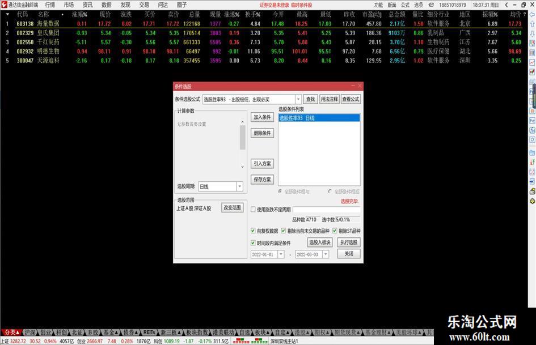Expand the 新三板 bottom tab menu
The width and height of the screenshot is (536, 345).
point(179,332)
